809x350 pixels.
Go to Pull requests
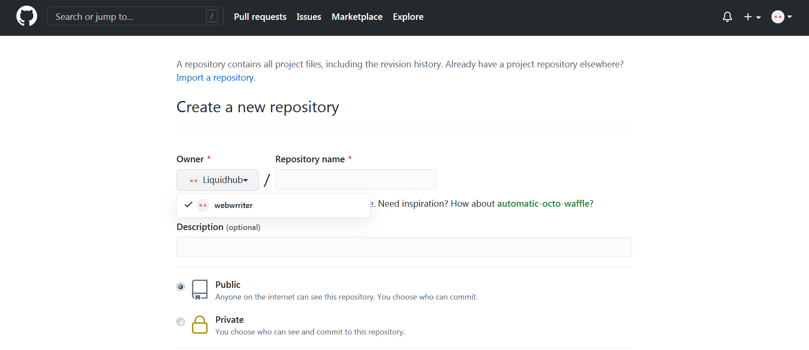[x=260, y=17]
